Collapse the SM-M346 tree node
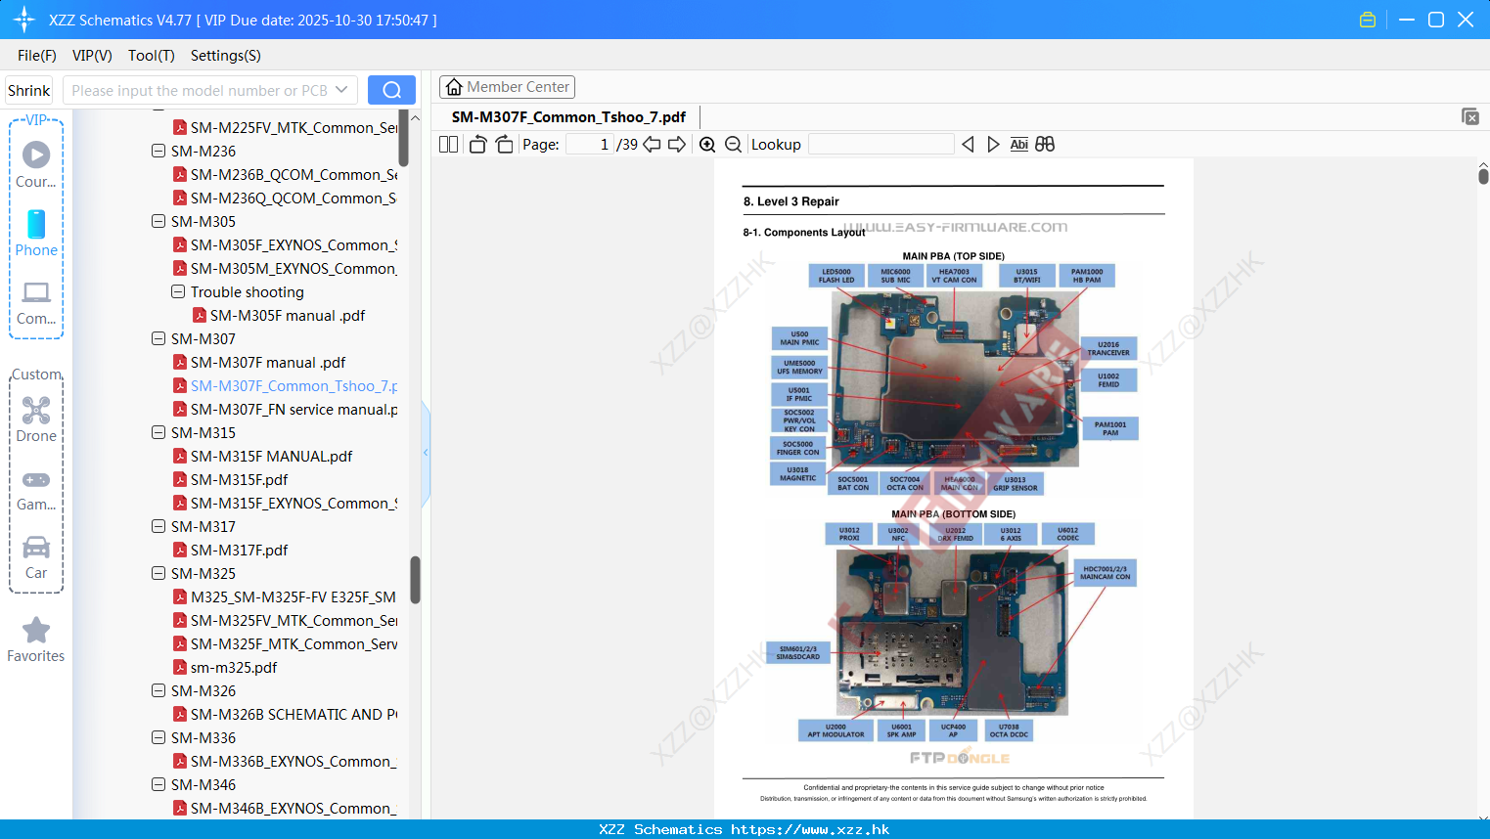The image size is (1490, 839). [x=158, y=785]
